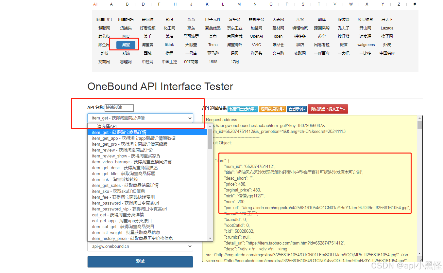
Task: Click 新窗口查看结果 button
Action: 243,109
